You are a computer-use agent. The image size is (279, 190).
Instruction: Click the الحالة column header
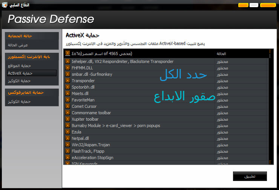click(x=222, y=54)
